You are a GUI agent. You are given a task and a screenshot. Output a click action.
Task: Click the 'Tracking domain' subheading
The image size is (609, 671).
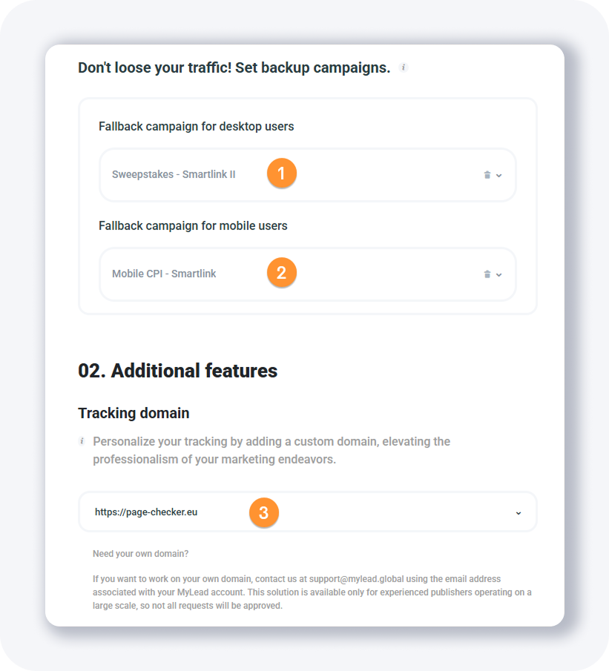click(x=134, y=413)
